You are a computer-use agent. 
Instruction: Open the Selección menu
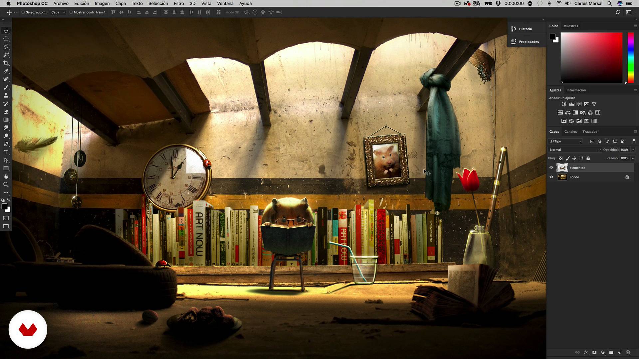pos(158,3)
